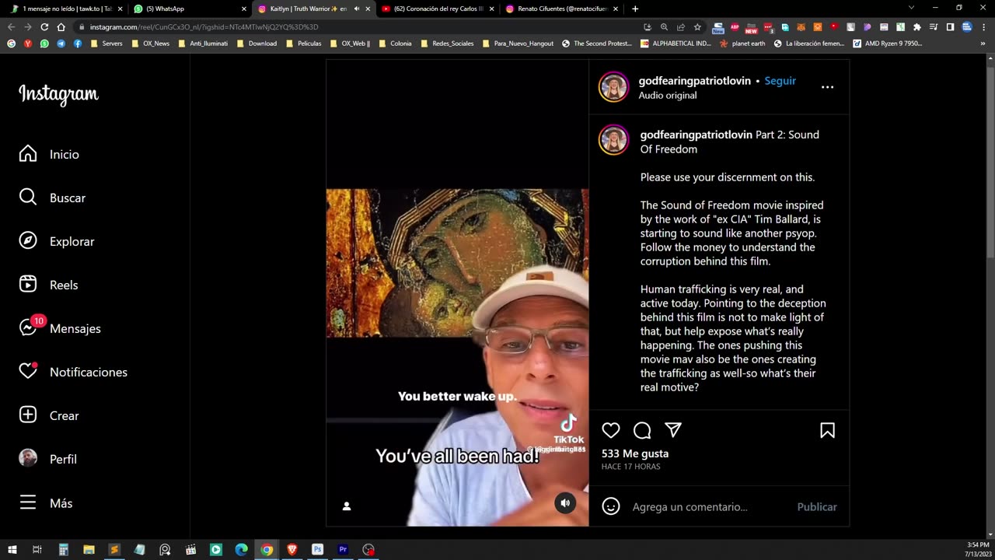Click the Publicar comment button
This screenshot has height=560, width=995.
817,506
